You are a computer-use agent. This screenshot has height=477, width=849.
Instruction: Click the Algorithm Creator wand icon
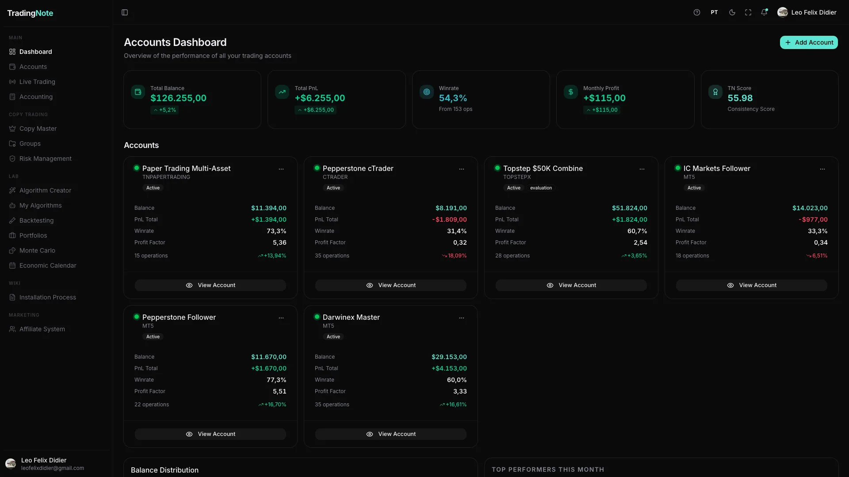tap(12, 190)
